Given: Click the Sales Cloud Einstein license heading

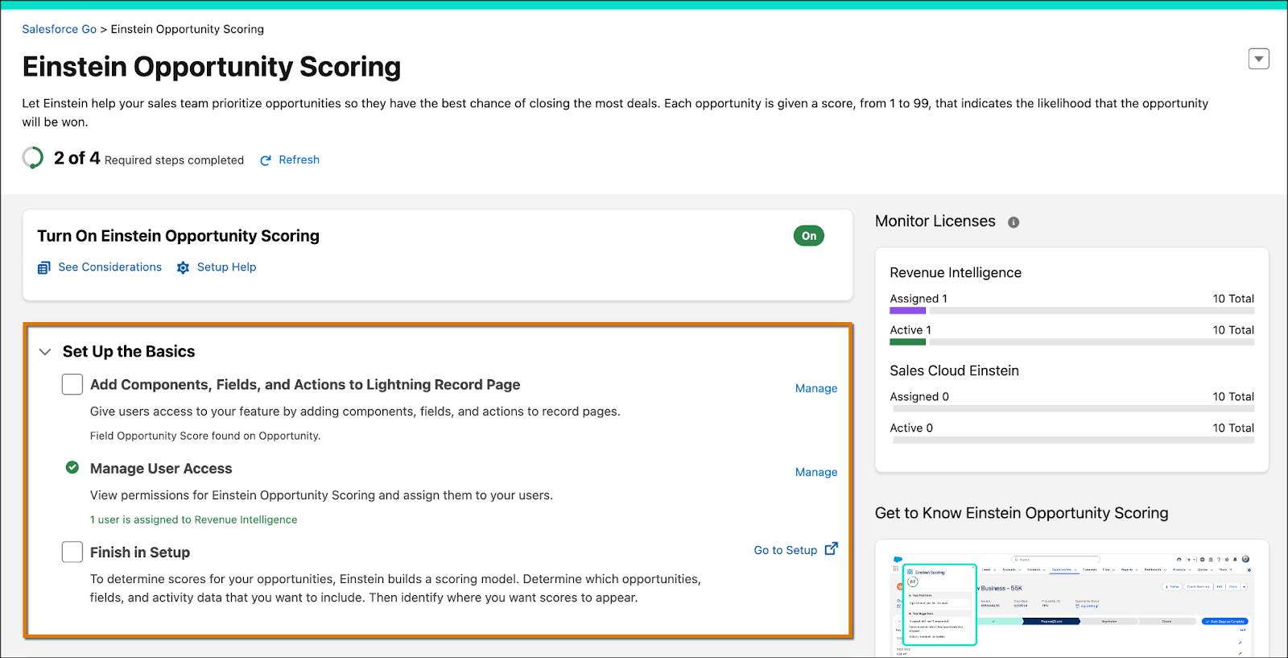Looking at the screenshot, I should tap(954, 370).
